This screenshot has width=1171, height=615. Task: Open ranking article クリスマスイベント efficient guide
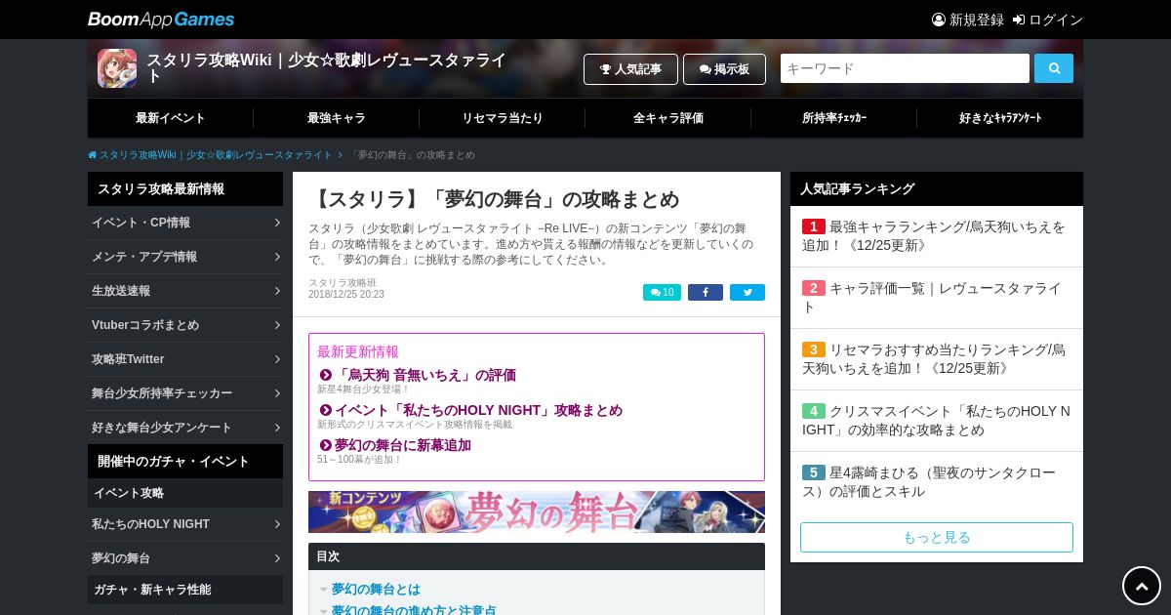pos(937,420)
